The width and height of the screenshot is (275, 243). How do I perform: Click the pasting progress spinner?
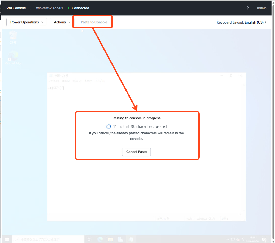click(x=109, y=127)
